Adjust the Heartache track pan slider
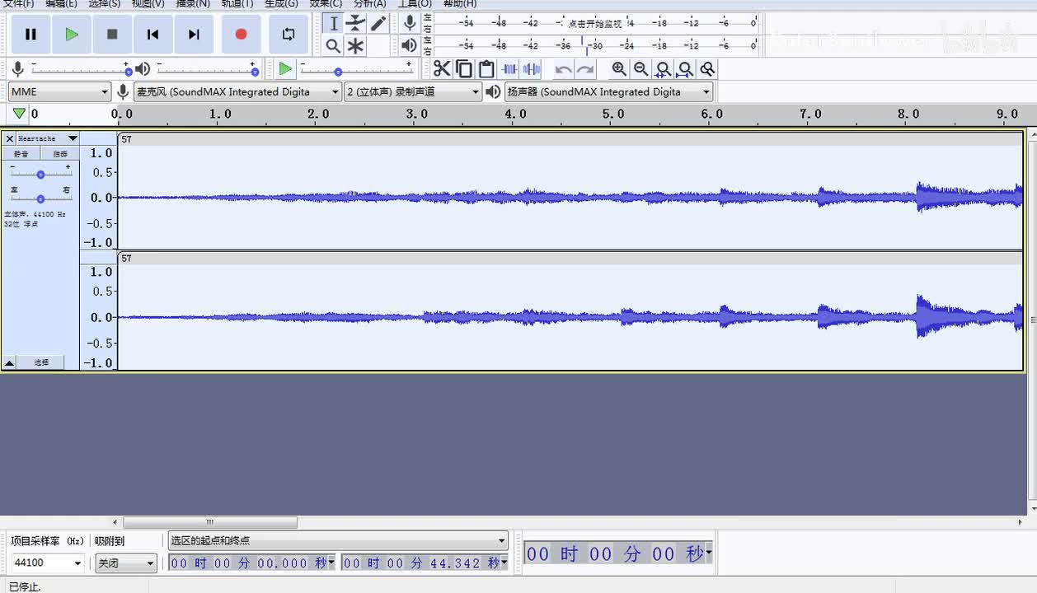The width and height of the screenshot is (1037, 593). (40, 198)
